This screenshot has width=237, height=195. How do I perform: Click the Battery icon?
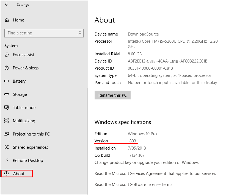click(x=7, y=81)
